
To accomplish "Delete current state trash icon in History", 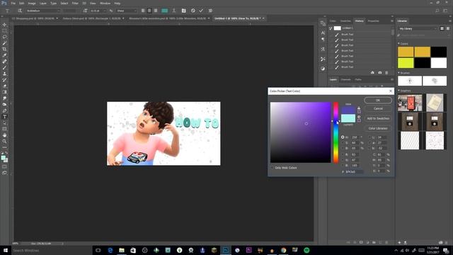I will (386, 72).
